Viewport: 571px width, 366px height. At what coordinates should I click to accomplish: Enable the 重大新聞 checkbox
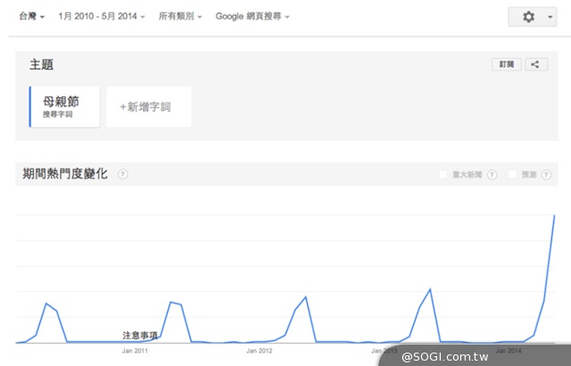(x=443, y=175)
